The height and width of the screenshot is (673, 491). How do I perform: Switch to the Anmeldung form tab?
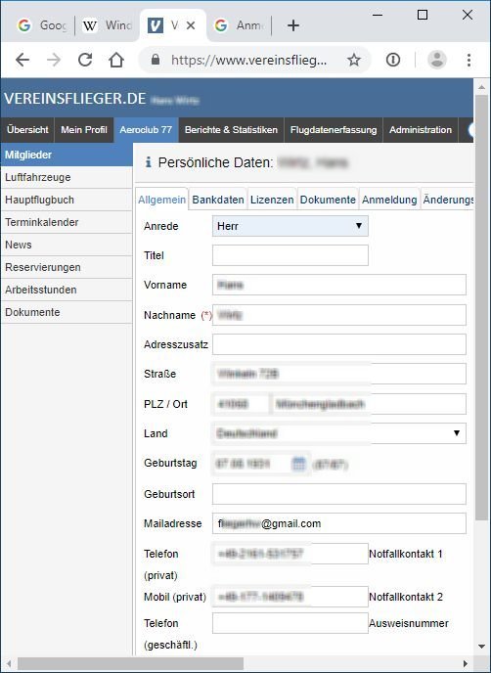[389, 200]
